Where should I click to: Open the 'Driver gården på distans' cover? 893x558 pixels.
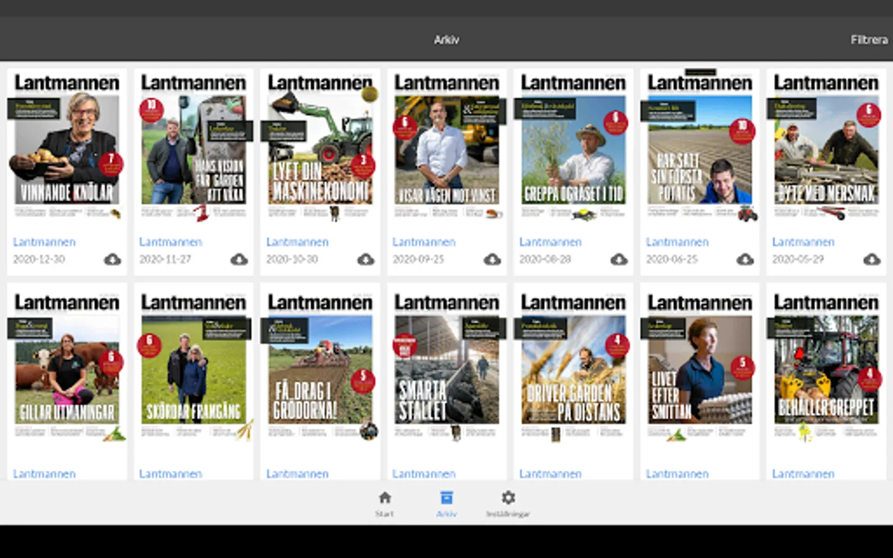click(x=573, y=366)
